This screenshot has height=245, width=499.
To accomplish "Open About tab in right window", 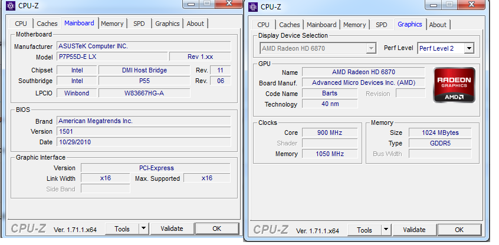I will tap(438, 25).
